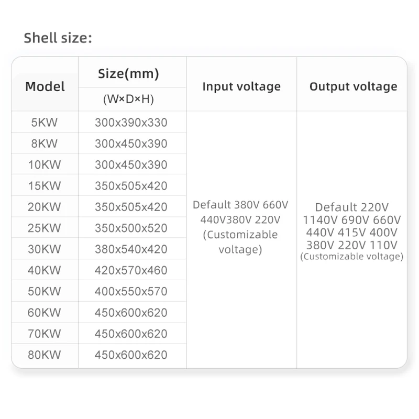Select the Input voltage column header

241,86
